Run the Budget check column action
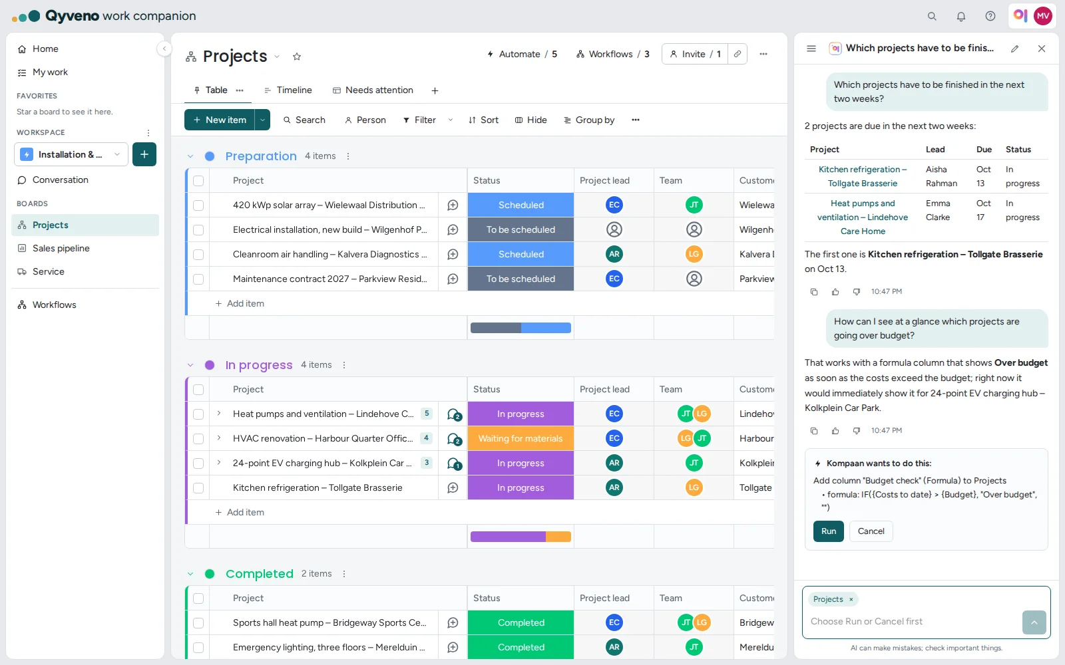The height and width of the screenshot is (665, 1065). coord(829,531)
